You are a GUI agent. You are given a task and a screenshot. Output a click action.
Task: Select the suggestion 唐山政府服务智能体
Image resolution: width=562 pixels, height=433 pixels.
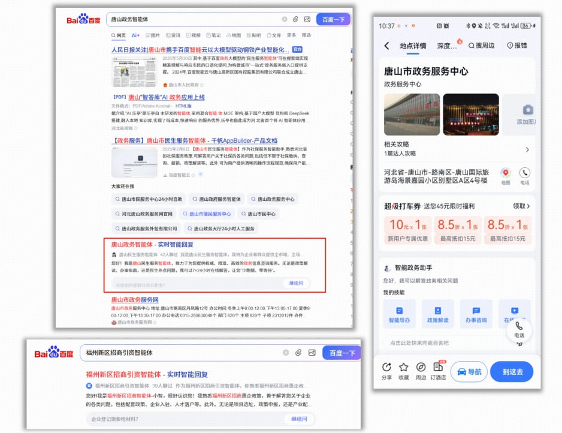point(216,199)
